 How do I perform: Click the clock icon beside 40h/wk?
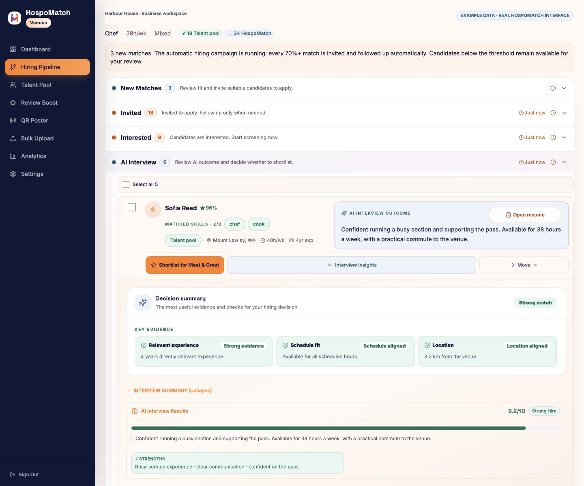[x=263, y=241]
